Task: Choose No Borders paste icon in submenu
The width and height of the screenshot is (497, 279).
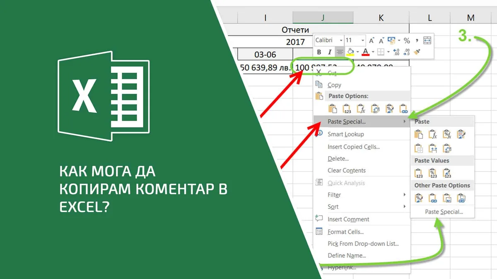Action: pyautogui.click(x=419, y=148)
